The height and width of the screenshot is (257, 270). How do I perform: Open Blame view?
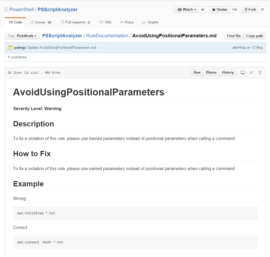click(x=211, y=73)
